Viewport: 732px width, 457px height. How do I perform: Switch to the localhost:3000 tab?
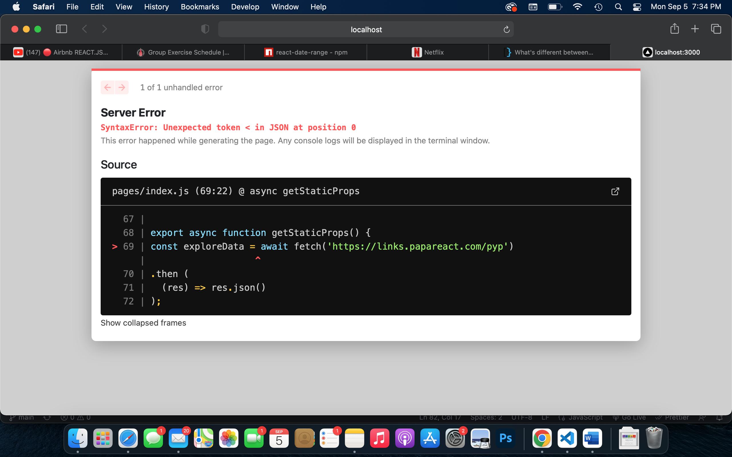tap(672, 52)
